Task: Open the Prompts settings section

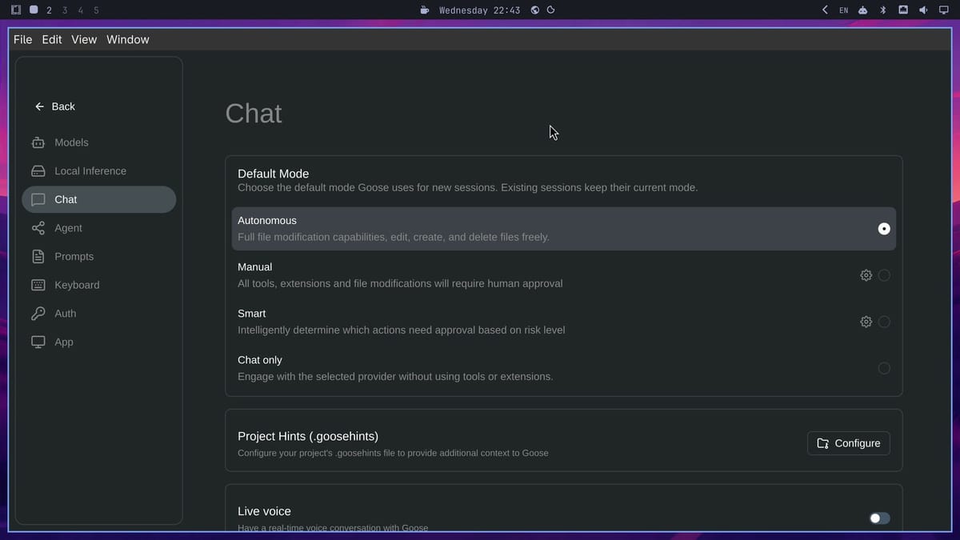Action: 99,257
